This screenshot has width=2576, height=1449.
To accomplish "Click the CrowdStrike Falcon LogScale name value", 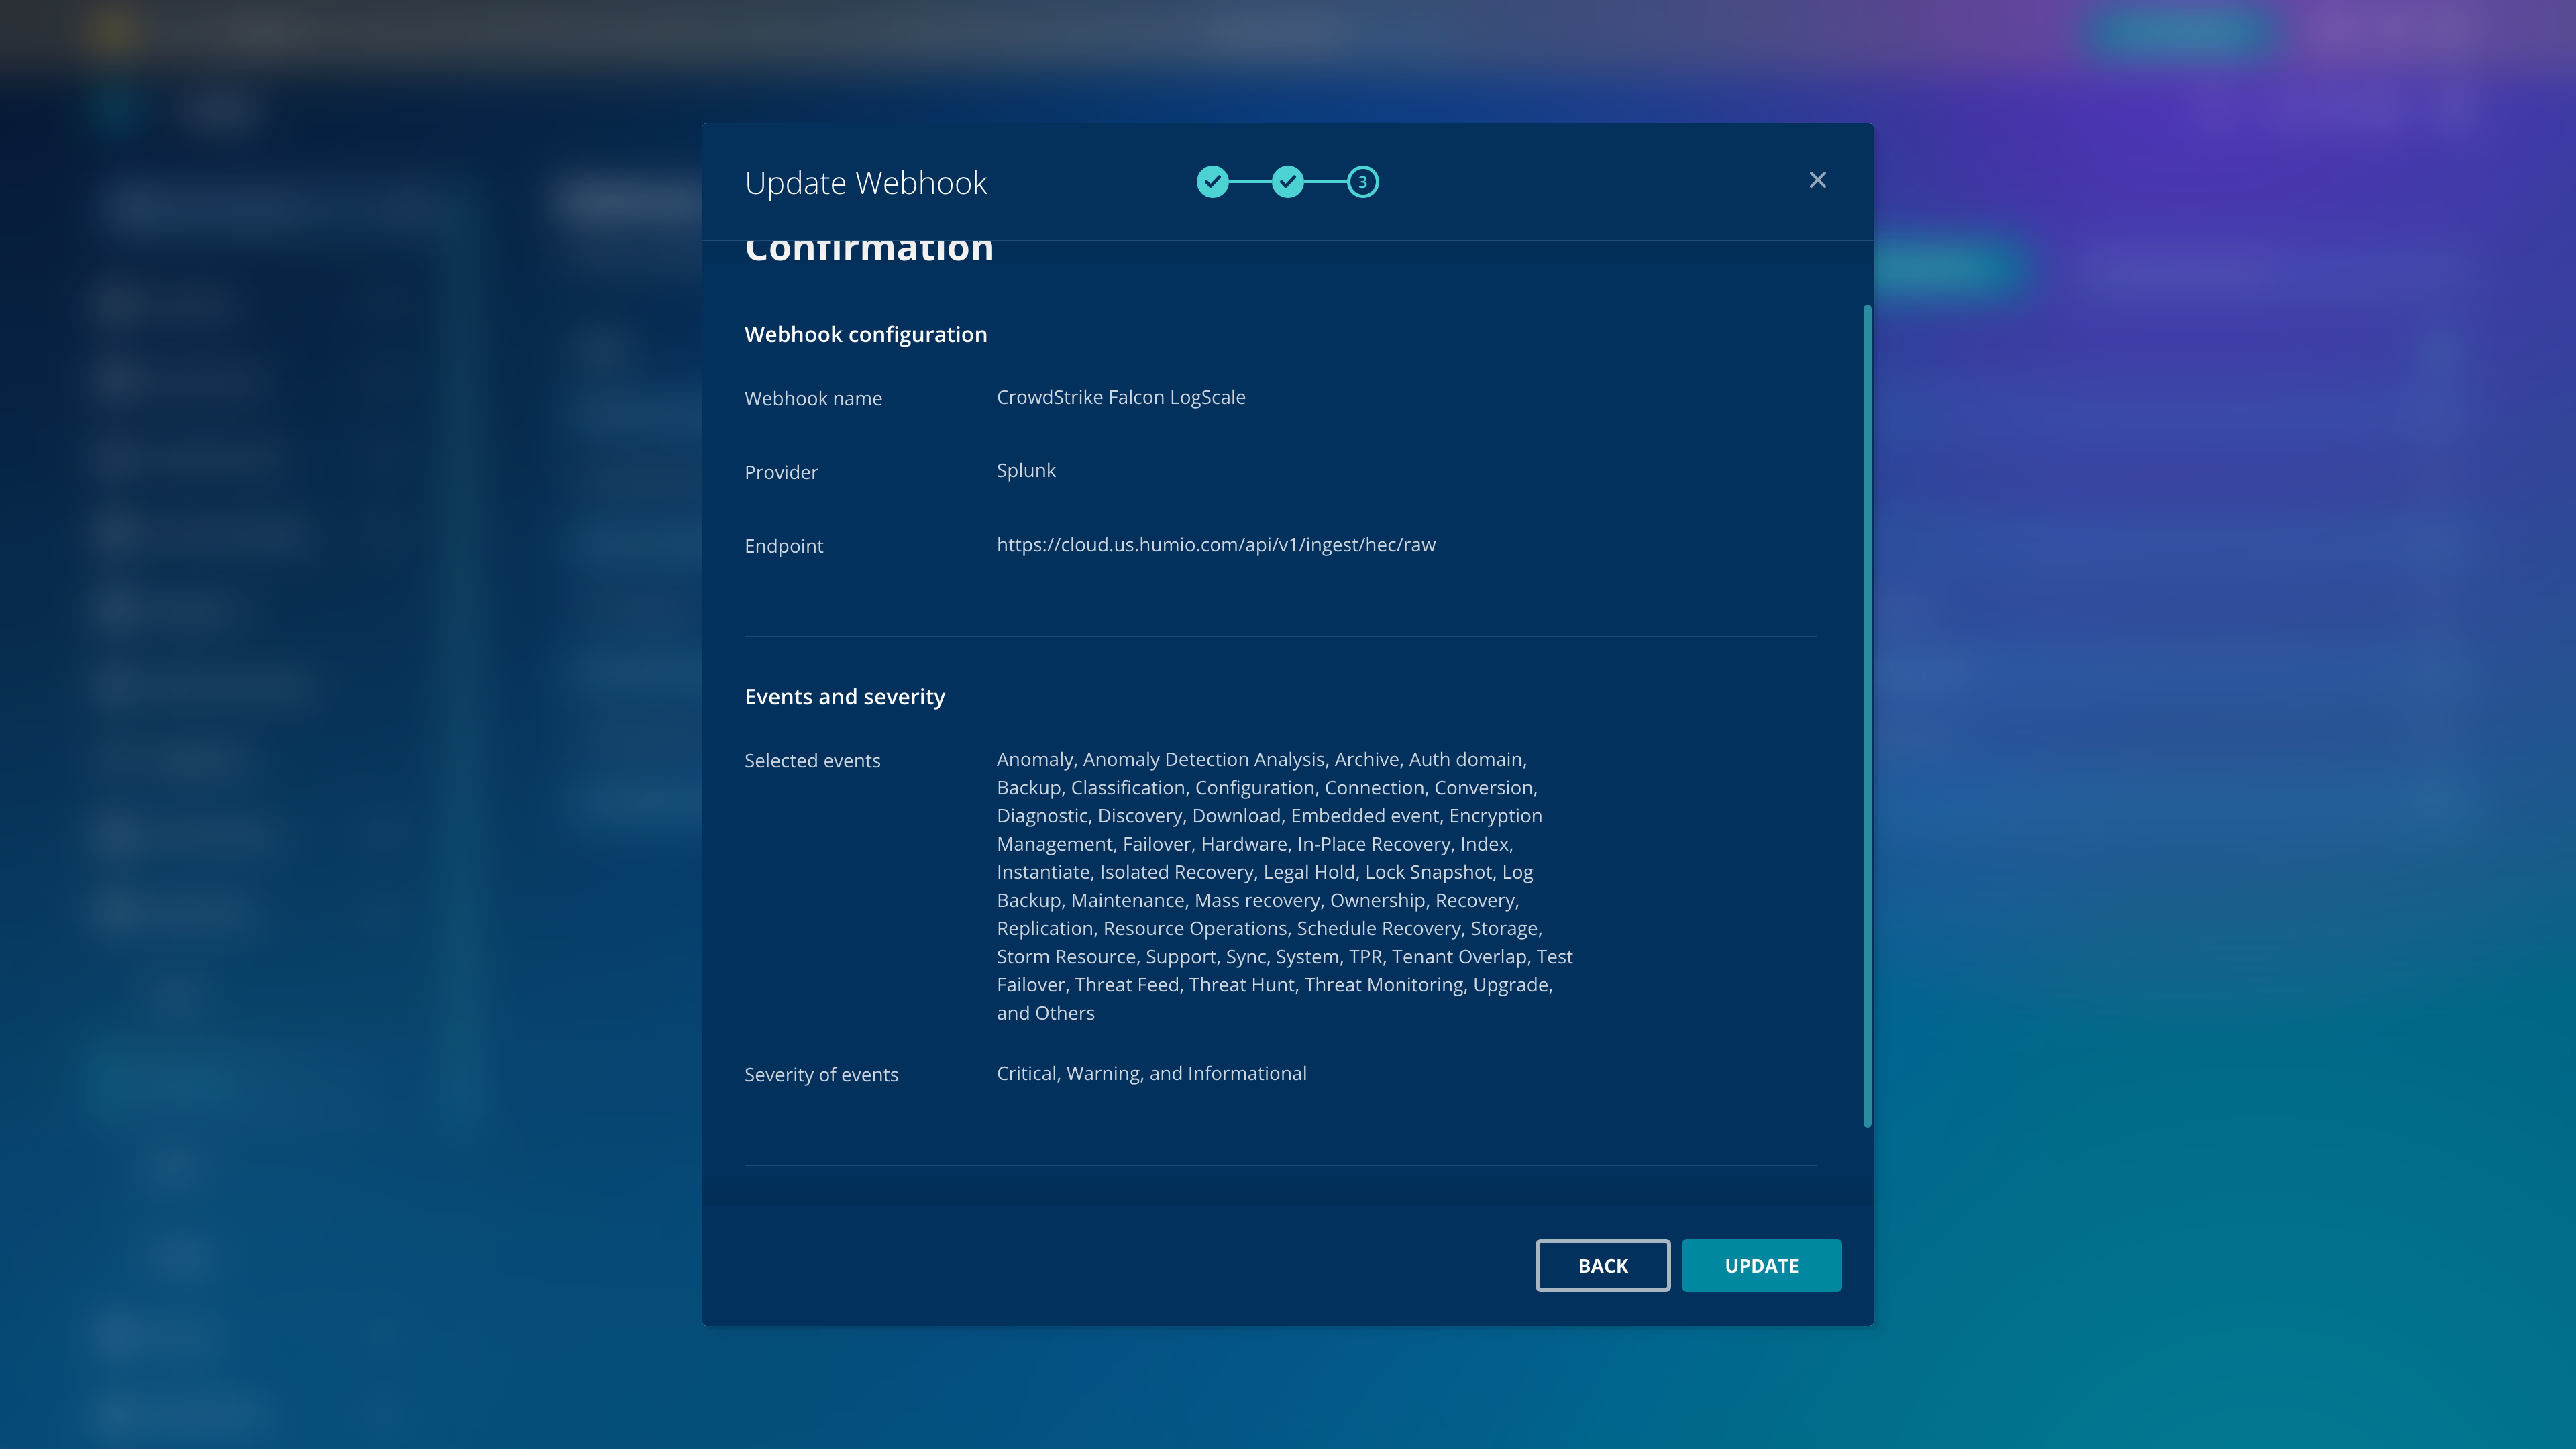I will point(1120,397).
